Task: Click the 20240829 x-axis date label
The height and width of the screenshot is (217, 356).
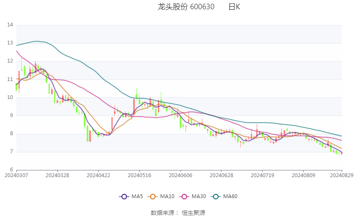Action: click(342, 175)
